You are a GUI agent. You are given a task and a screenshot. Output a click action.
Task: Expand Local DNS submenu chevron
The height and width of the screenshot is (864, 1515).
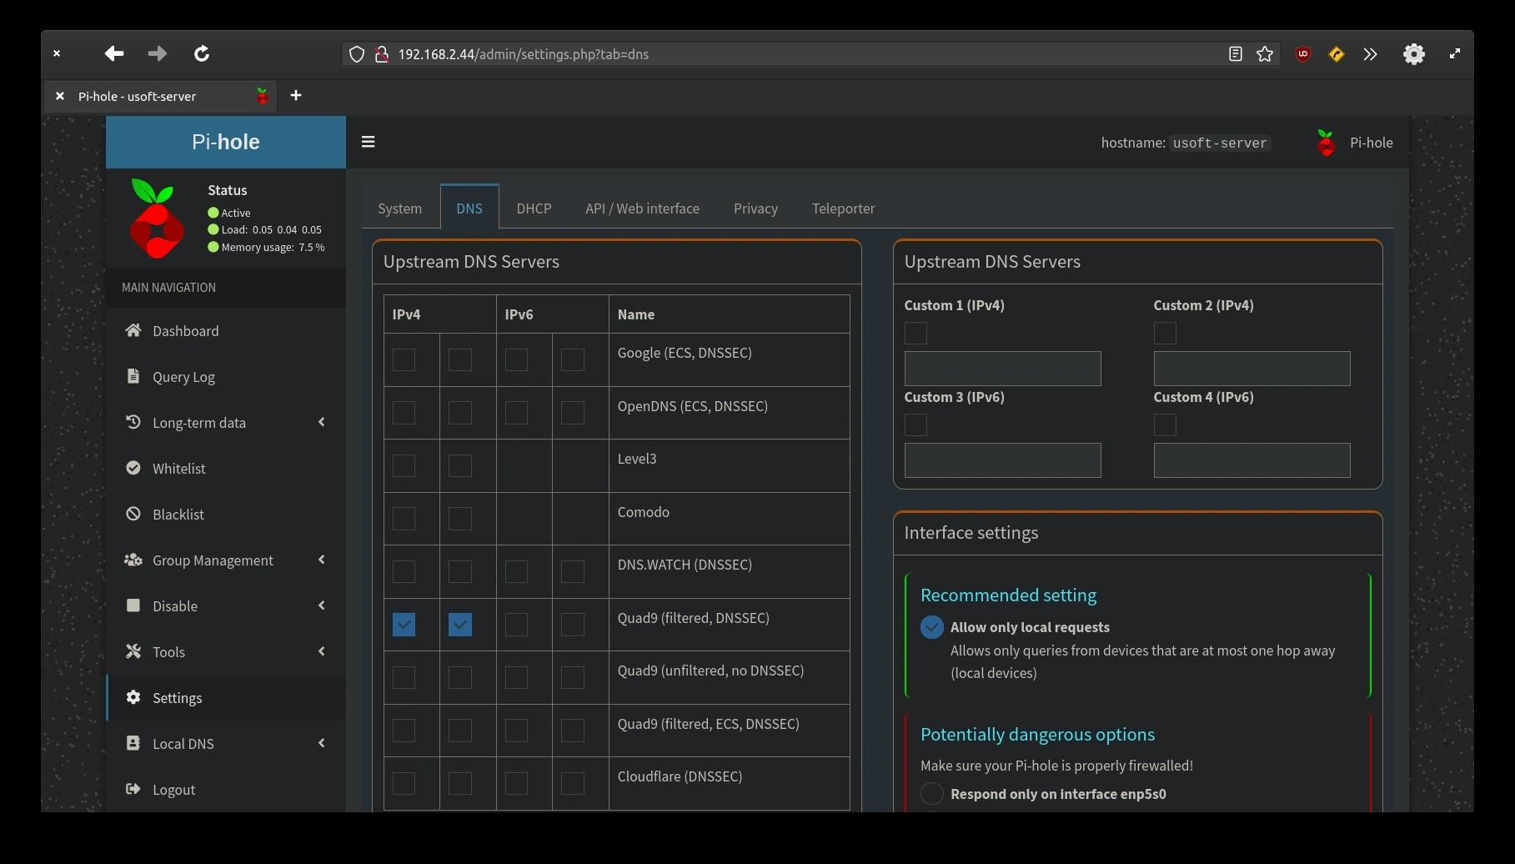click(322, 743)
